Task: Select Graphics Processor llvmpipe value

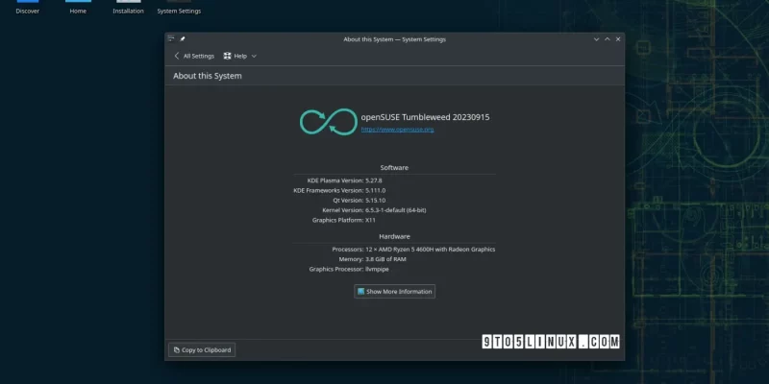Action: 377,269
